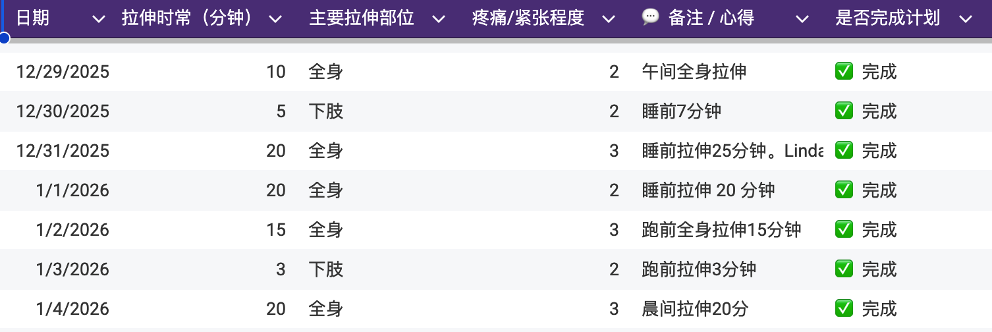Click the speech bubble icon in 备注 header
Viewport: 992px width, 332px height.
click(x=650, y=18)
